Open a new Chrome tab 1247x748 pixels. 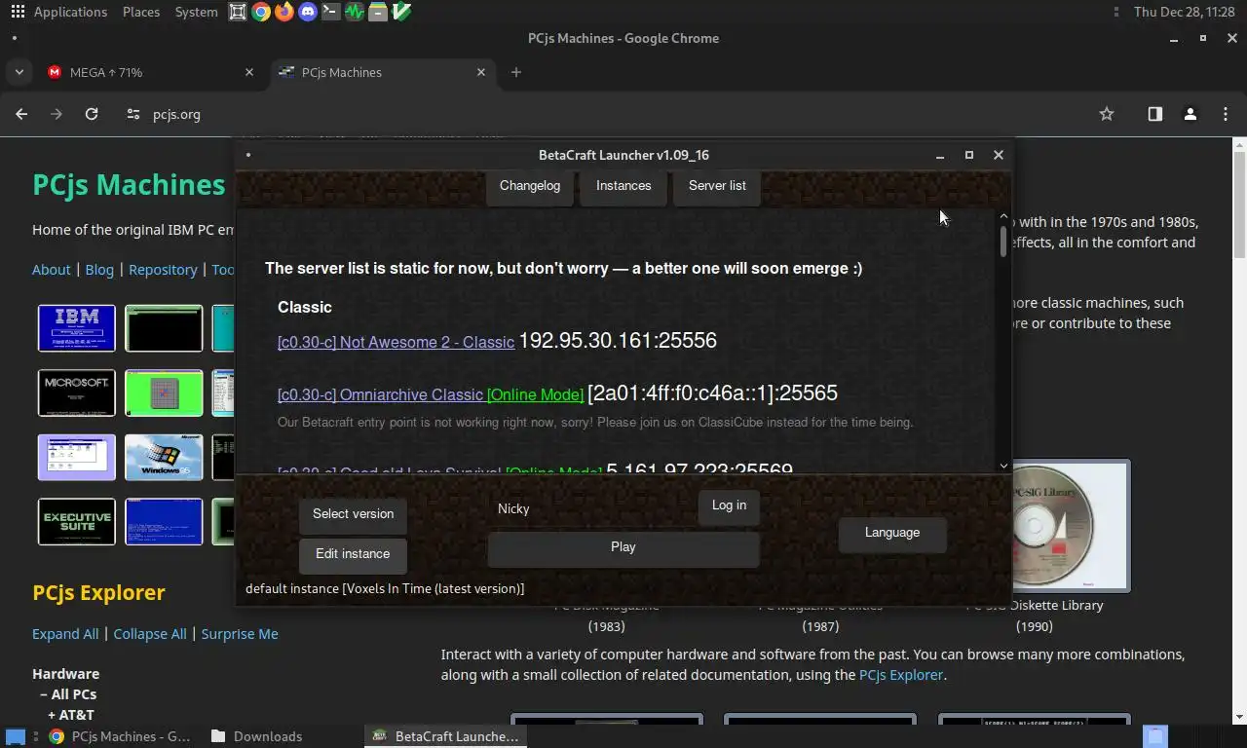coord(516,72)
